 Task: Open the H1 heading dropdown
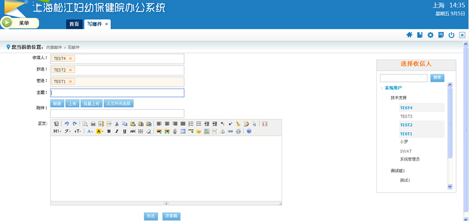click(x=57, y=131)
